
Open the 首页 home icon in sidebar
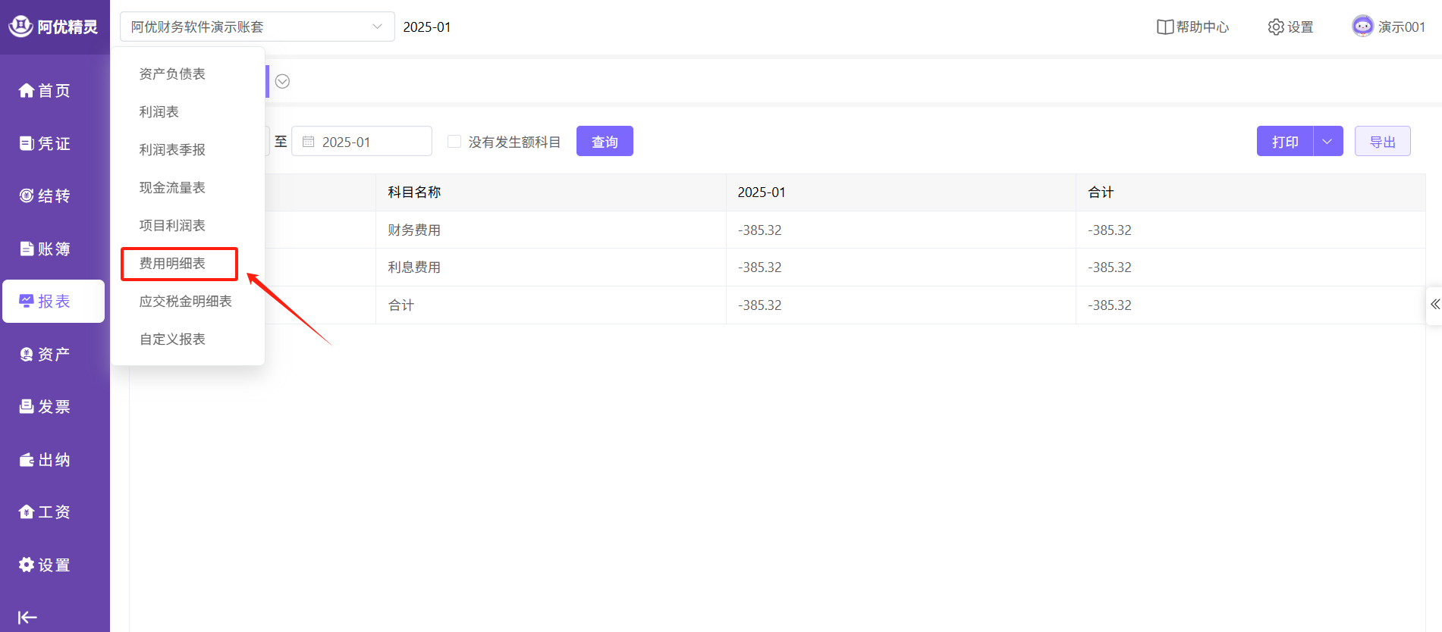tap(27, 91)
